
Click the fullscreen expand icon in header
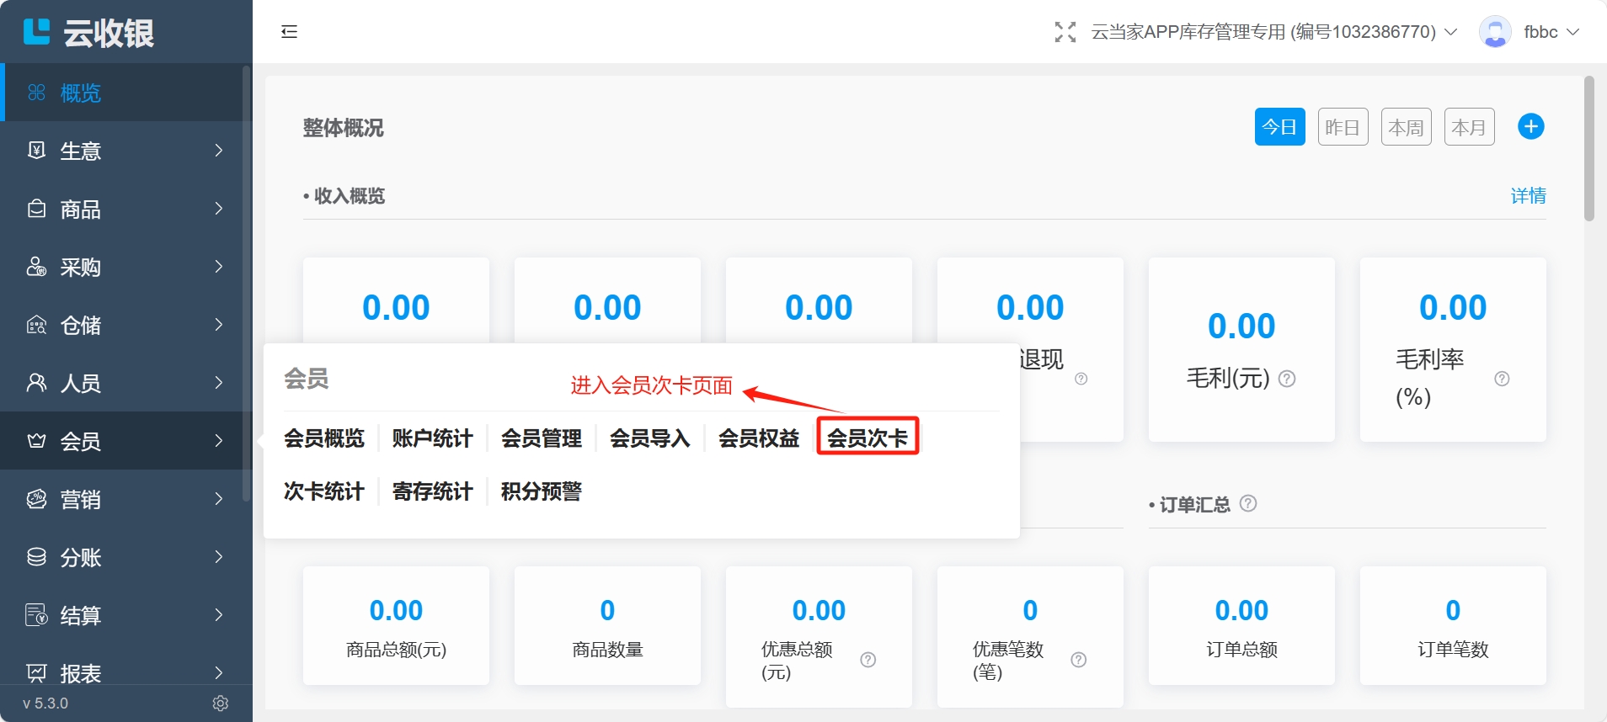[1065, 32]
